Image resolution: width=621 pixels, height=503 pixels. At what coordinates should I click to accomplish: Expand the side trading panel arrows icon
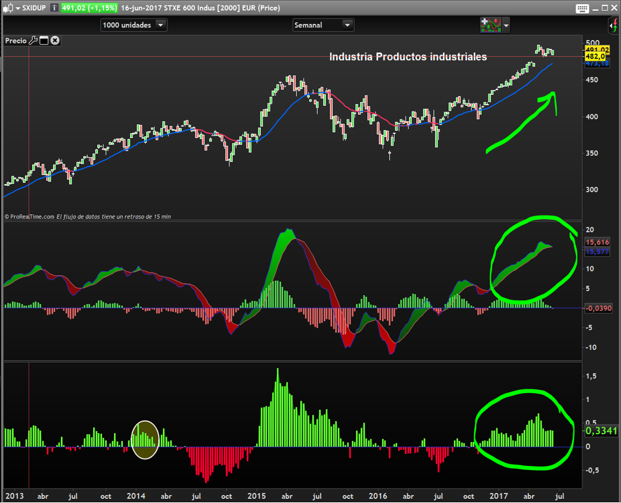click(x=613, y=26)
